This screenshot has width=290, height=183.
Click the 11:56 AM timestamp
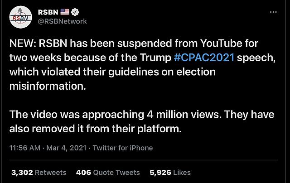[24, 148]
